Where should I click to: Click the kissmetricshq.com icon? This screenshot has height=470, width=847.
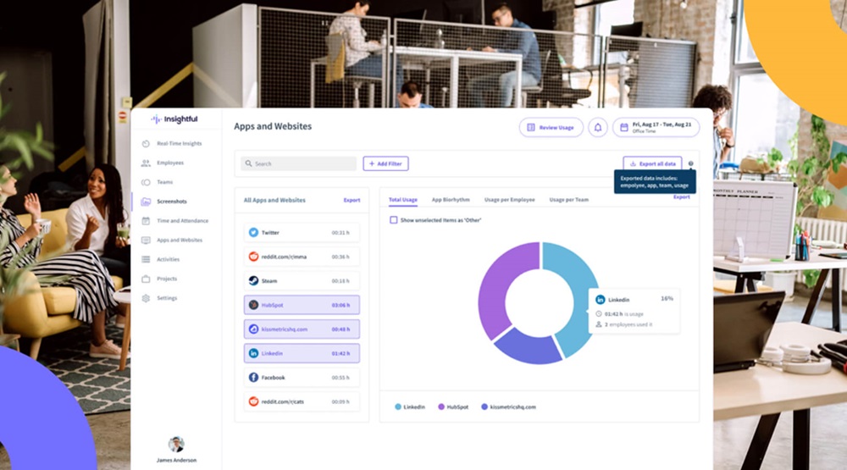253,329
